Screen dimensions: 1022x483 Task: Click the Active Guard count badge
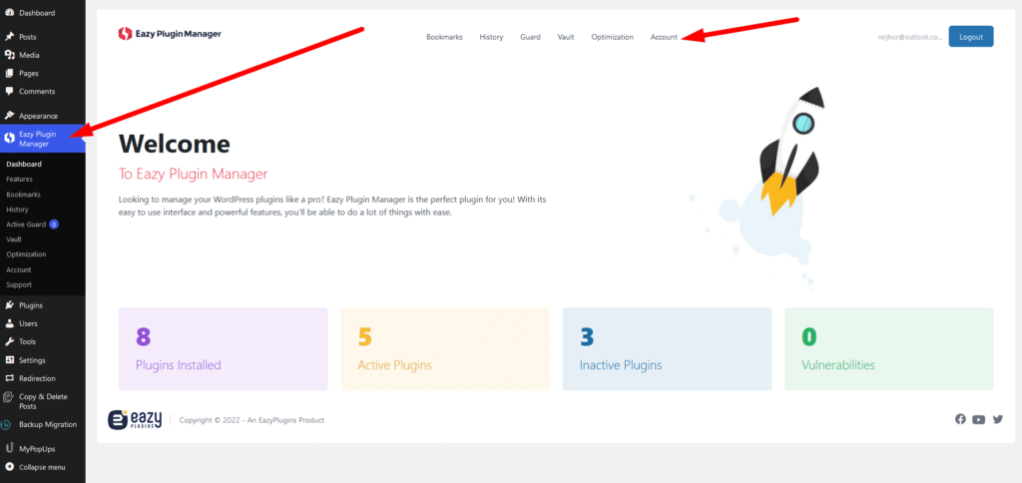(54, 225)
